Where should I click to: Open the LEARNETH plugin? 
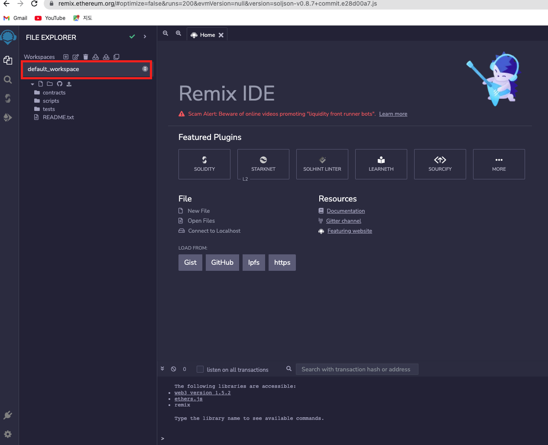pyautogui.click(x=381, y=164)
